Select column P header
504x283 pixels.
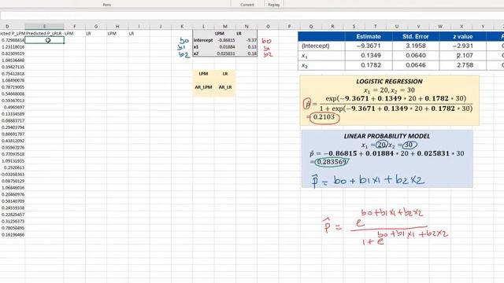tap(289, 26)
